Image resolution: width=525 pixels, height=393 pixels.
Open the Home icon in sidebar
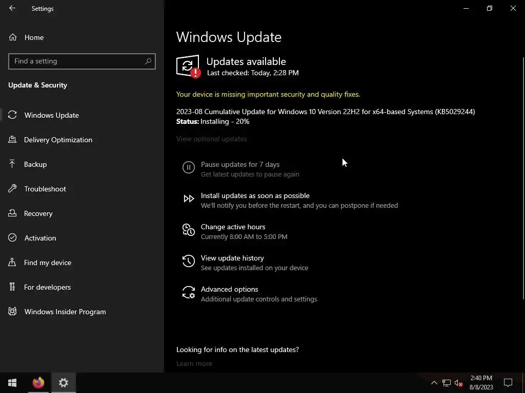point(13,37)
